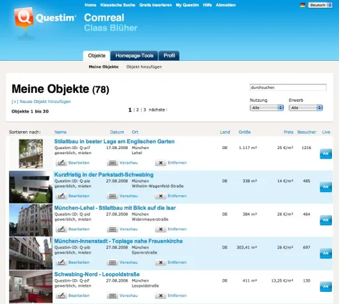This screenshot has height=304, width=339.
Task: Click edit pencil icon for München-Lehel listing
Action: pyautogui.click(x=61, y=229)
